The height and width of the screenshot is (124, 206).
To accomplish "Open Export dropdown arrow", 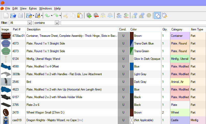I will pos(42,16).
